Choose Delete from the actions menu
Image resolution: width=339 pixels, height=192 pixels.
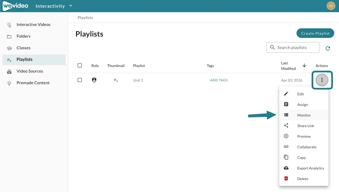(304, 179)
